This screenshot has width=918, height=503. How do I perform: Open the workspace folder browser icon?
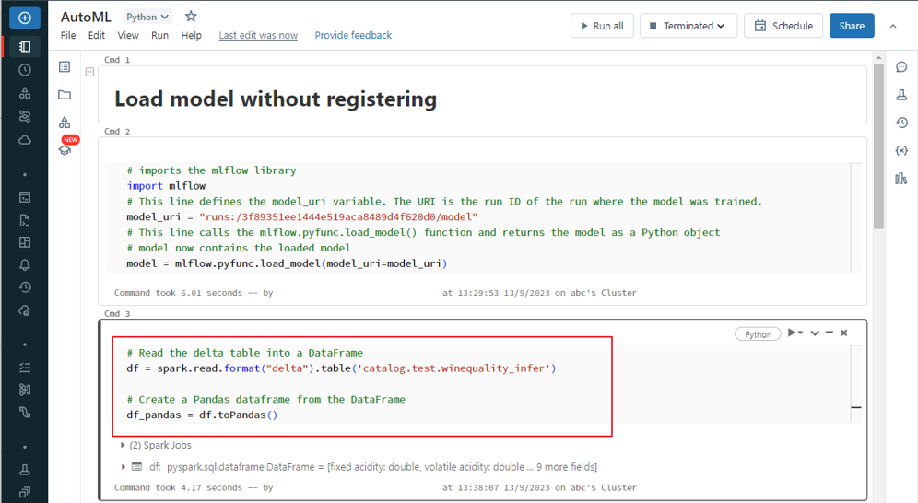click(x=65, y=94)
